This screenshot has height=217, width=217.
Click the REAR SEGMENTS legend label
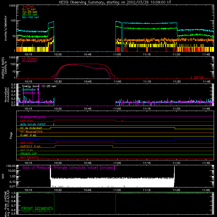36,211
